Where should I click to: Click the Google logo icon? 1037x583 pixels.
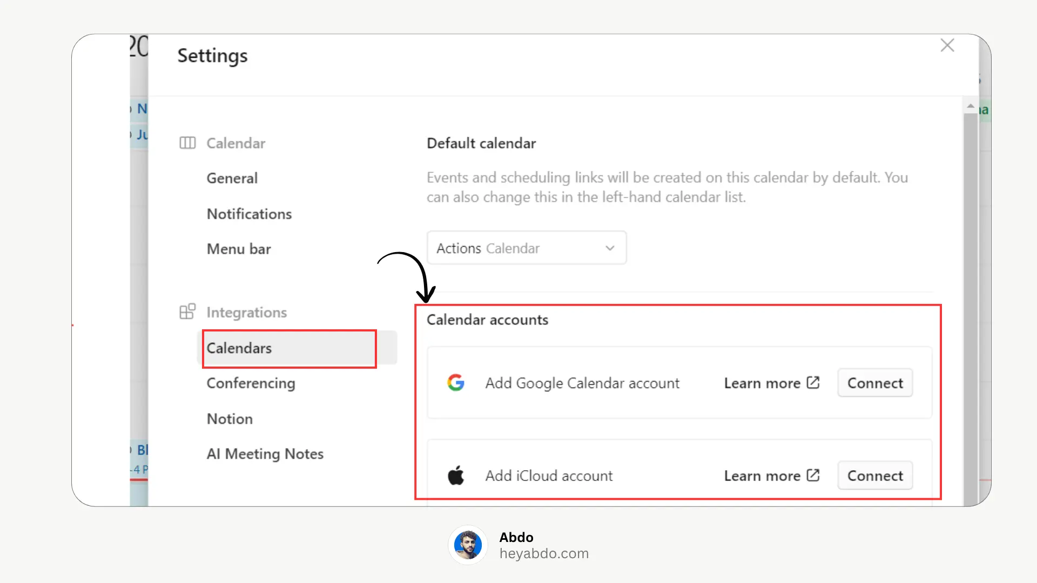point(456,383)
